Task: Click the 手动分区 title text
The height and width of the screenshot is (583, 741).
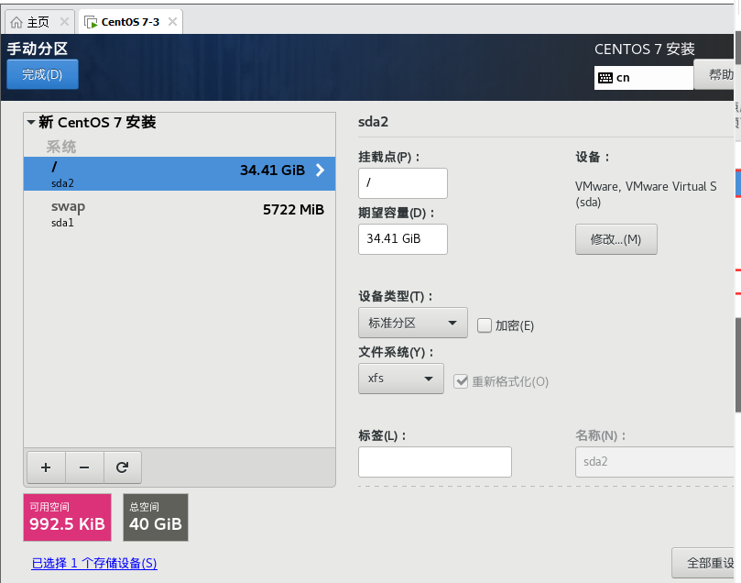Action: pos(38,49)
